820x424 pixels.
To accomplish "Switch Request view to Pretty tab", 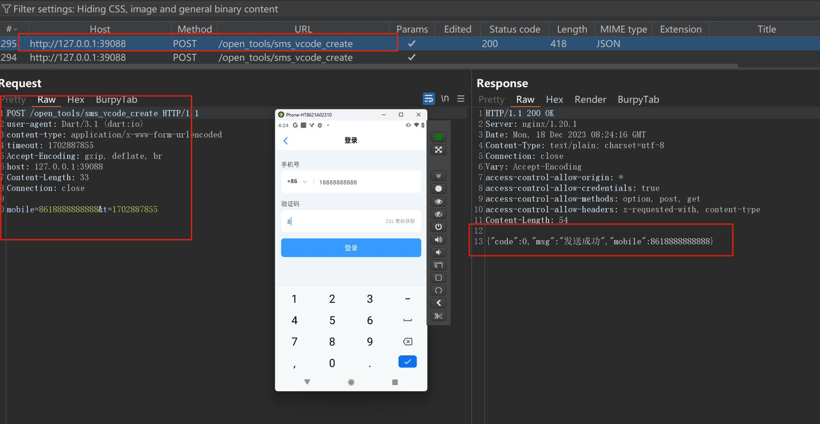I will (13, 99).
